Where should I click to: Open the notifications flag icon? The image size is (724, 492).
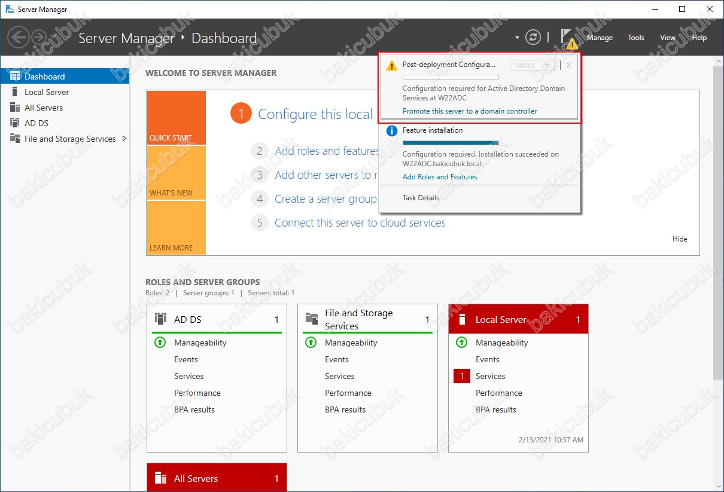click(568, 38)
